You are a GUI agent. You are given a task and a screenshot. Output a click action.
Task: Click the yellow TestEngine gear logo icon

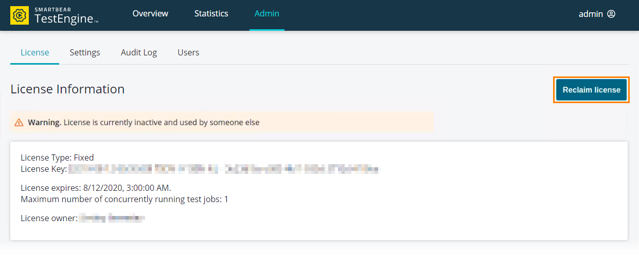[20, 15]
